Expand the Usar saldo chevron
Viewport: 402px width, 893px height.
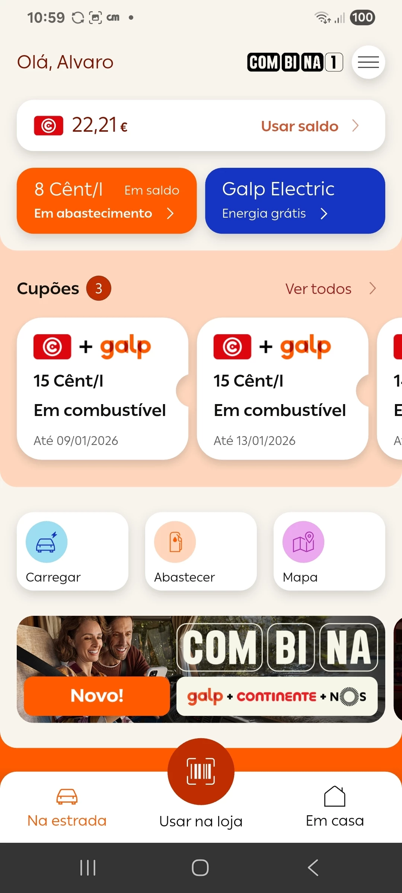pos(355,126)
